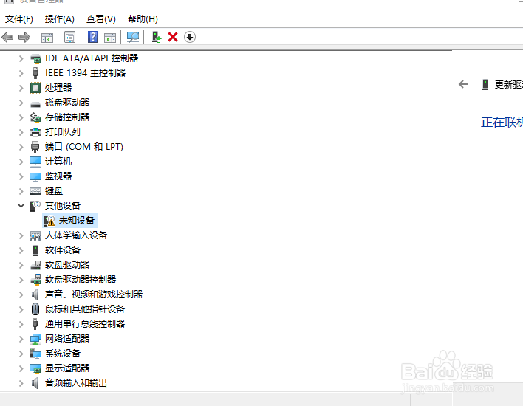Click the 声音、视频和游戏控制器 speaker icon
The height and width of the screenshot is (406, 523).
tap(35, 295)
